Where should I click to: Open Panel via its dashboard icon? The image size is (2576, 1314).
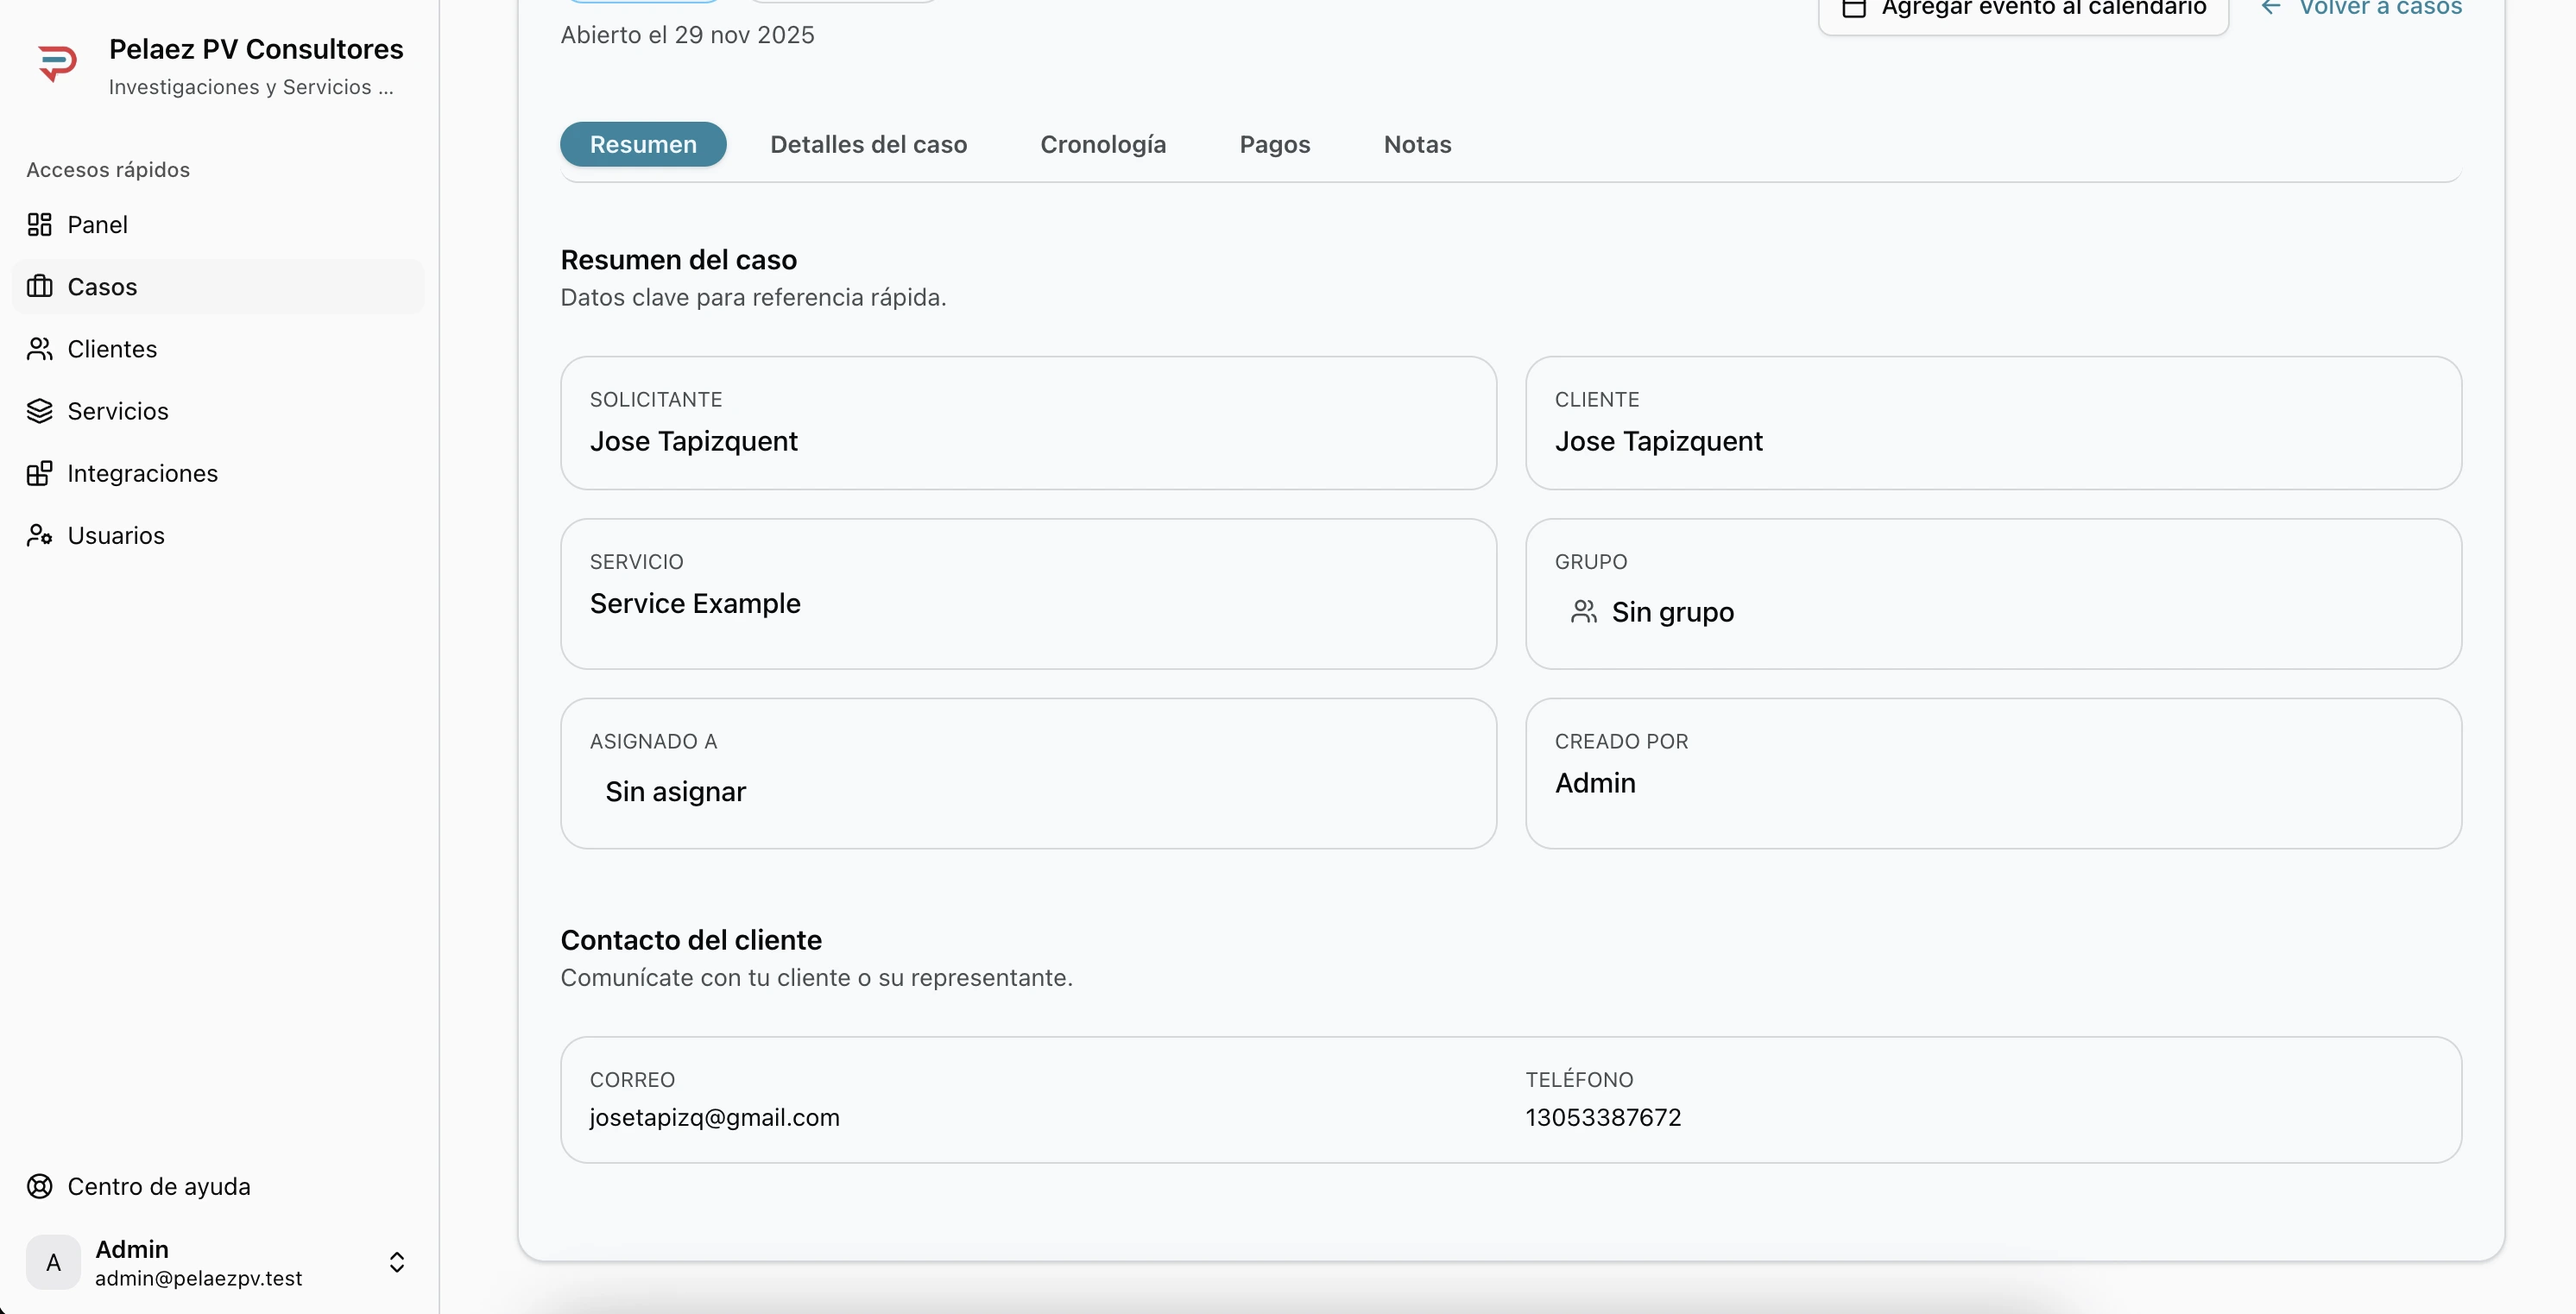[40, 225]
